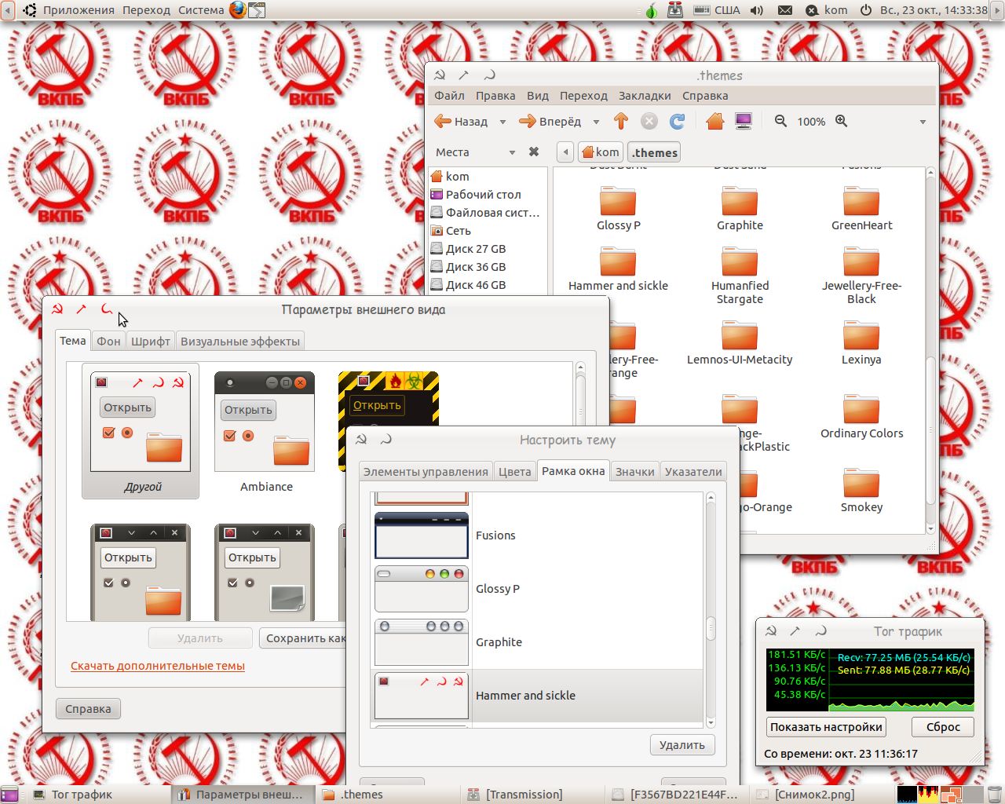Launch Firefox from the top panel

[238, 10]
